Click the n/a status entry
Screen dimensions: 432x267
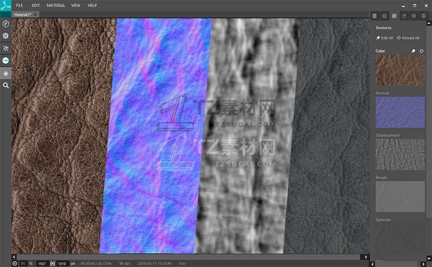[x=182, y=263]
